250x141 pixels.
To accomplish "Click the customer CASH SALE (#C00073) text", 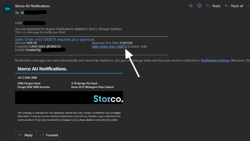I will click(x=45, y=47).
